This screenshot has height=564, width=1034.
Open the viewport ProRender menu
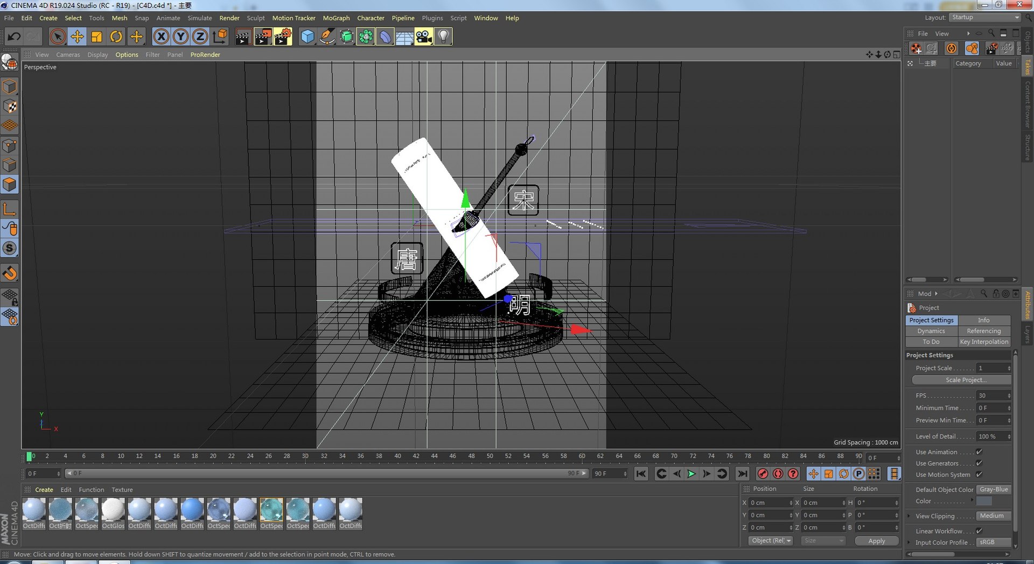[x=205, y=55]
